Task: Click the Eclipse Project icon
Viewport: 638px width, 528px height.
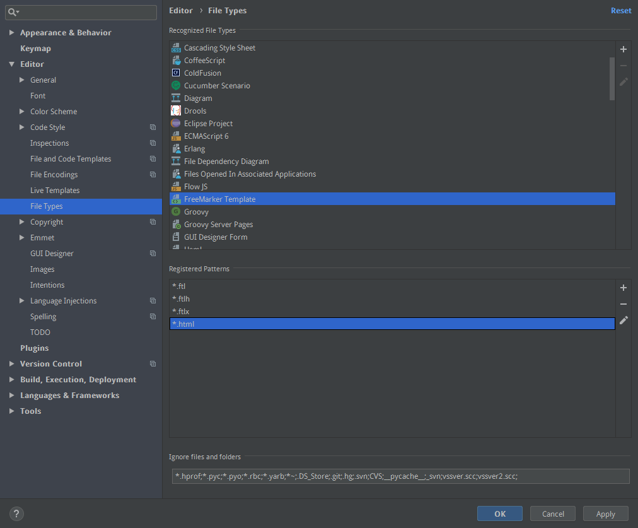Action: [x=176, y=124]
